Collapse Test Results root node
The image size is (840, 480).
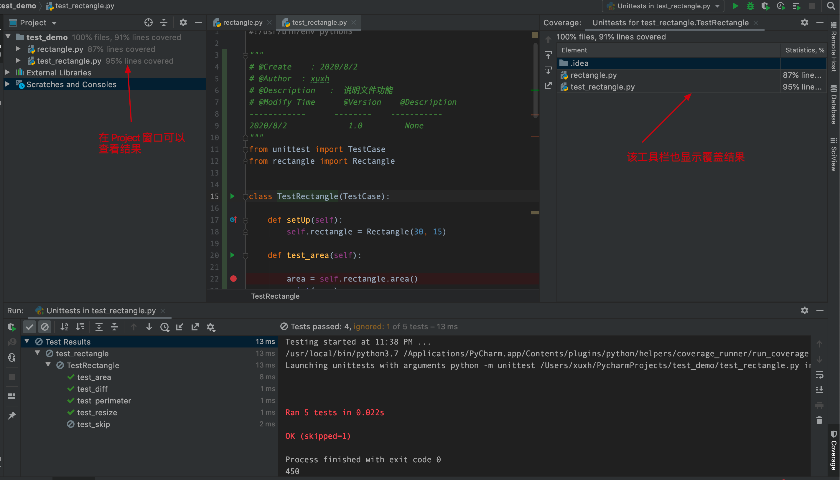pos(27,341)
